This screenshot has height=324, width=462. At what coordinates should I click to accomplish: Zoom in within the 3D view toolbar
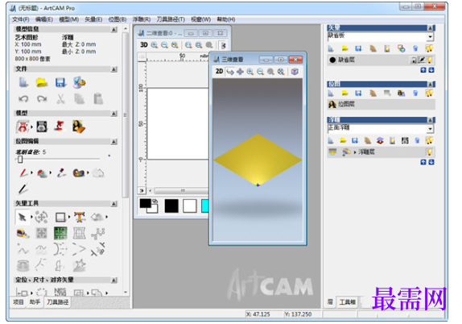(250, 72)
